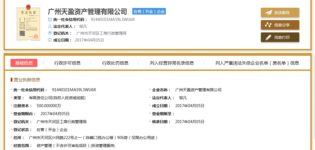Screen dimensions: 315x150
Task: Send the report via 发送报告 button
Action: click(280, 13)
